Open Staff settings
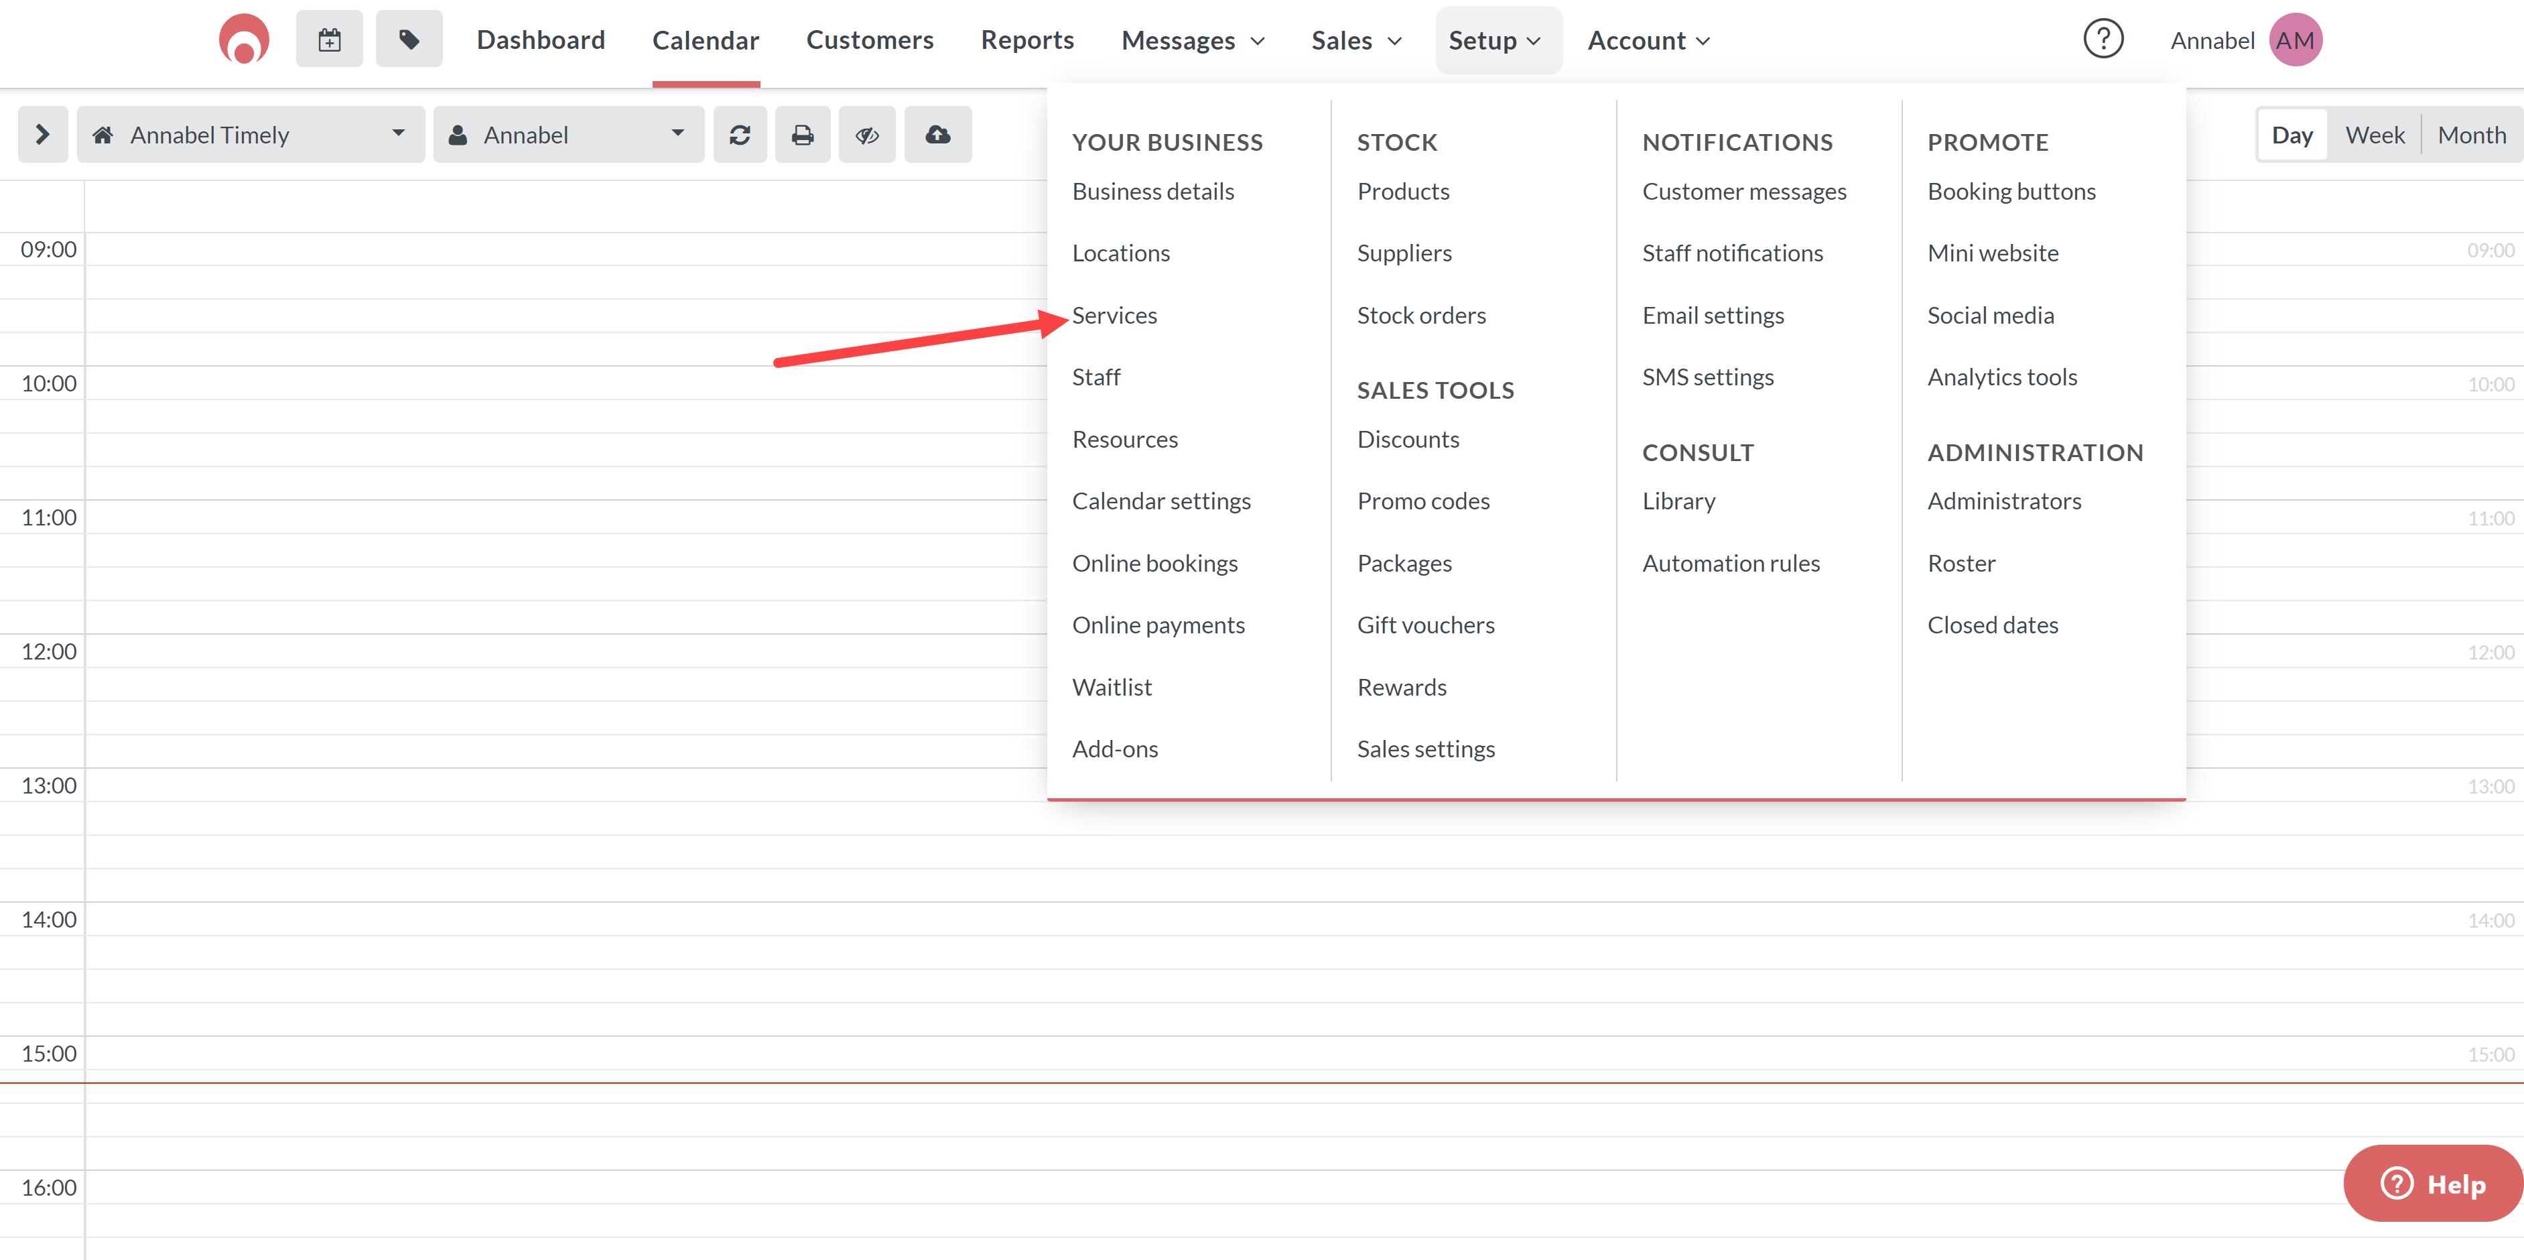Screen dimensions: 2524x1260 (x=1096, y=377)
